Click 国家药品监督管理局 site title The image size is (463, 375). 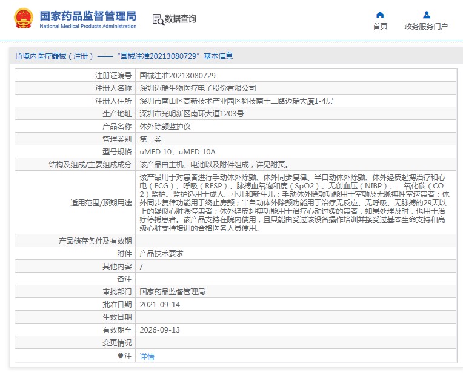88,16
